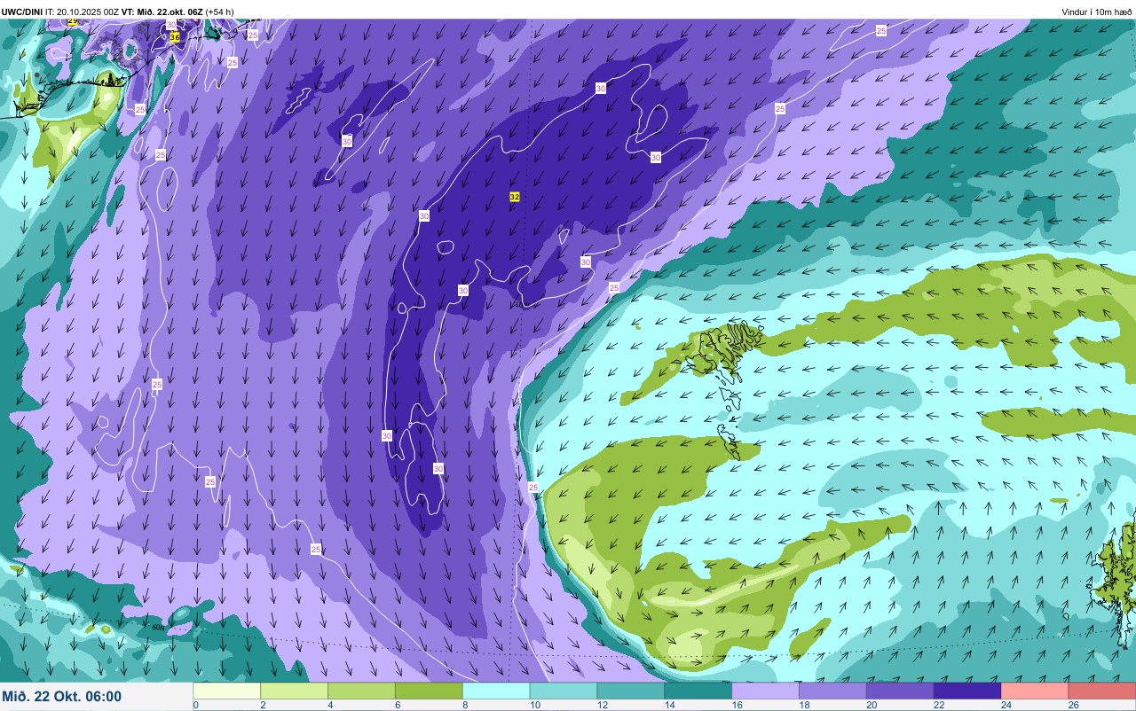Click the 'VT: Mið. 22.okt. 06Z' valid time
This screenshot has height=711, width=1136.
pos(162,12)
